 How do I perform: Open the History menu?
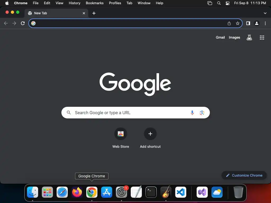[x=74, y=3]
